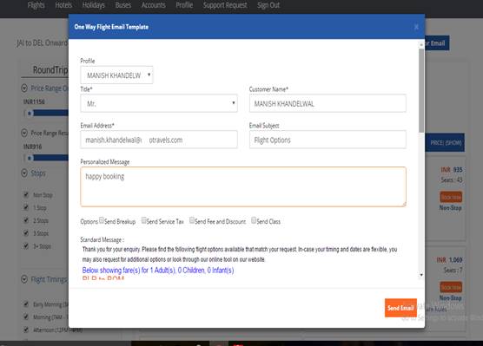
Task: Click into the Personalized Message text area
Action: (x=243, y=186)
